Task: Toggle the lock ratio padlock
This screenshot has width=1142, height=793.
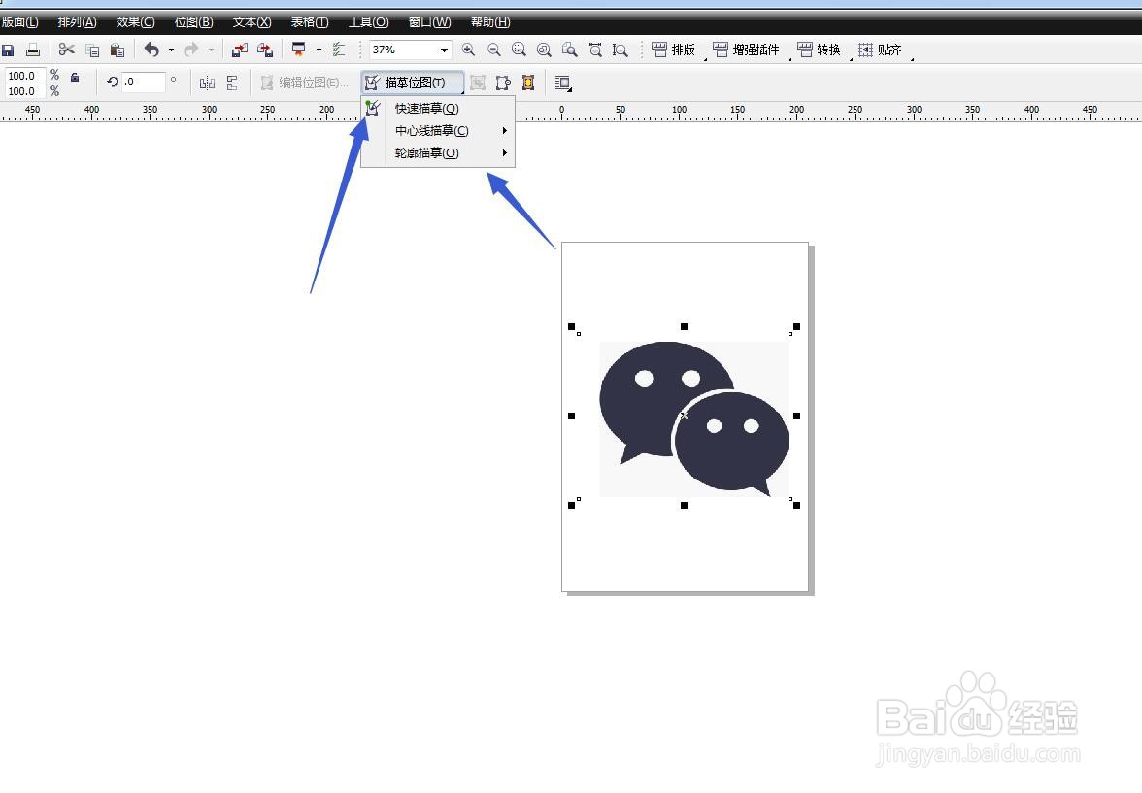Action: coord(74,77)
